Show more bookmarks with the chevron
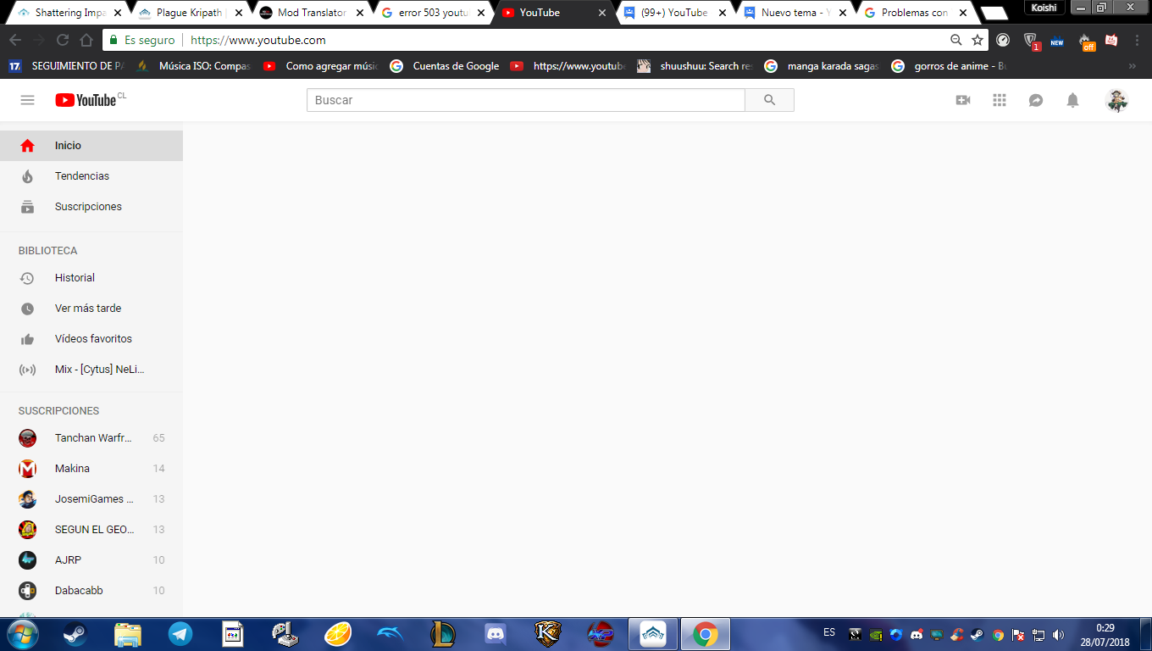This screenshot has height=651, width=1152. point(1133,66)
